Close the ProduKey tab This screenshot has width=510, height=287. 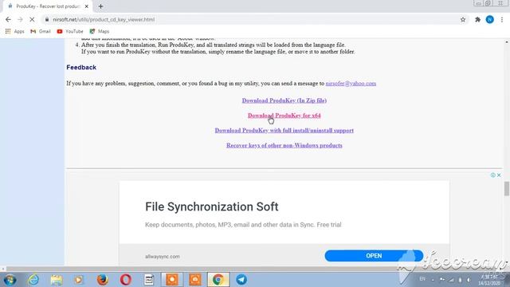pyautogui.click(x=87, y=6)
